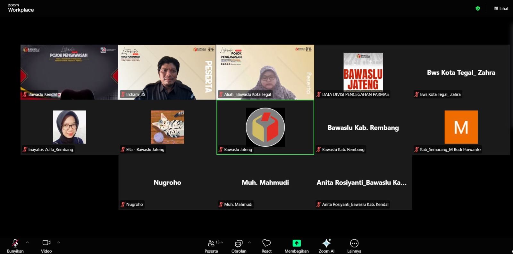The width and height of the screenshot is (513, 254).
Task: Click muted mic icon for Muh. Mahmudi
Action: pyautogui.click(x=221, y=205)
